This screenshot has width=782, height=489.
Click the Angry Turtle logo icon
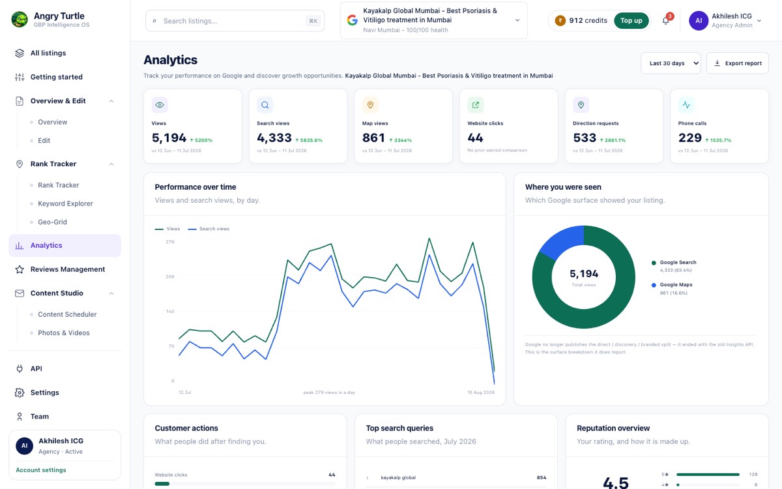(20, 20)
